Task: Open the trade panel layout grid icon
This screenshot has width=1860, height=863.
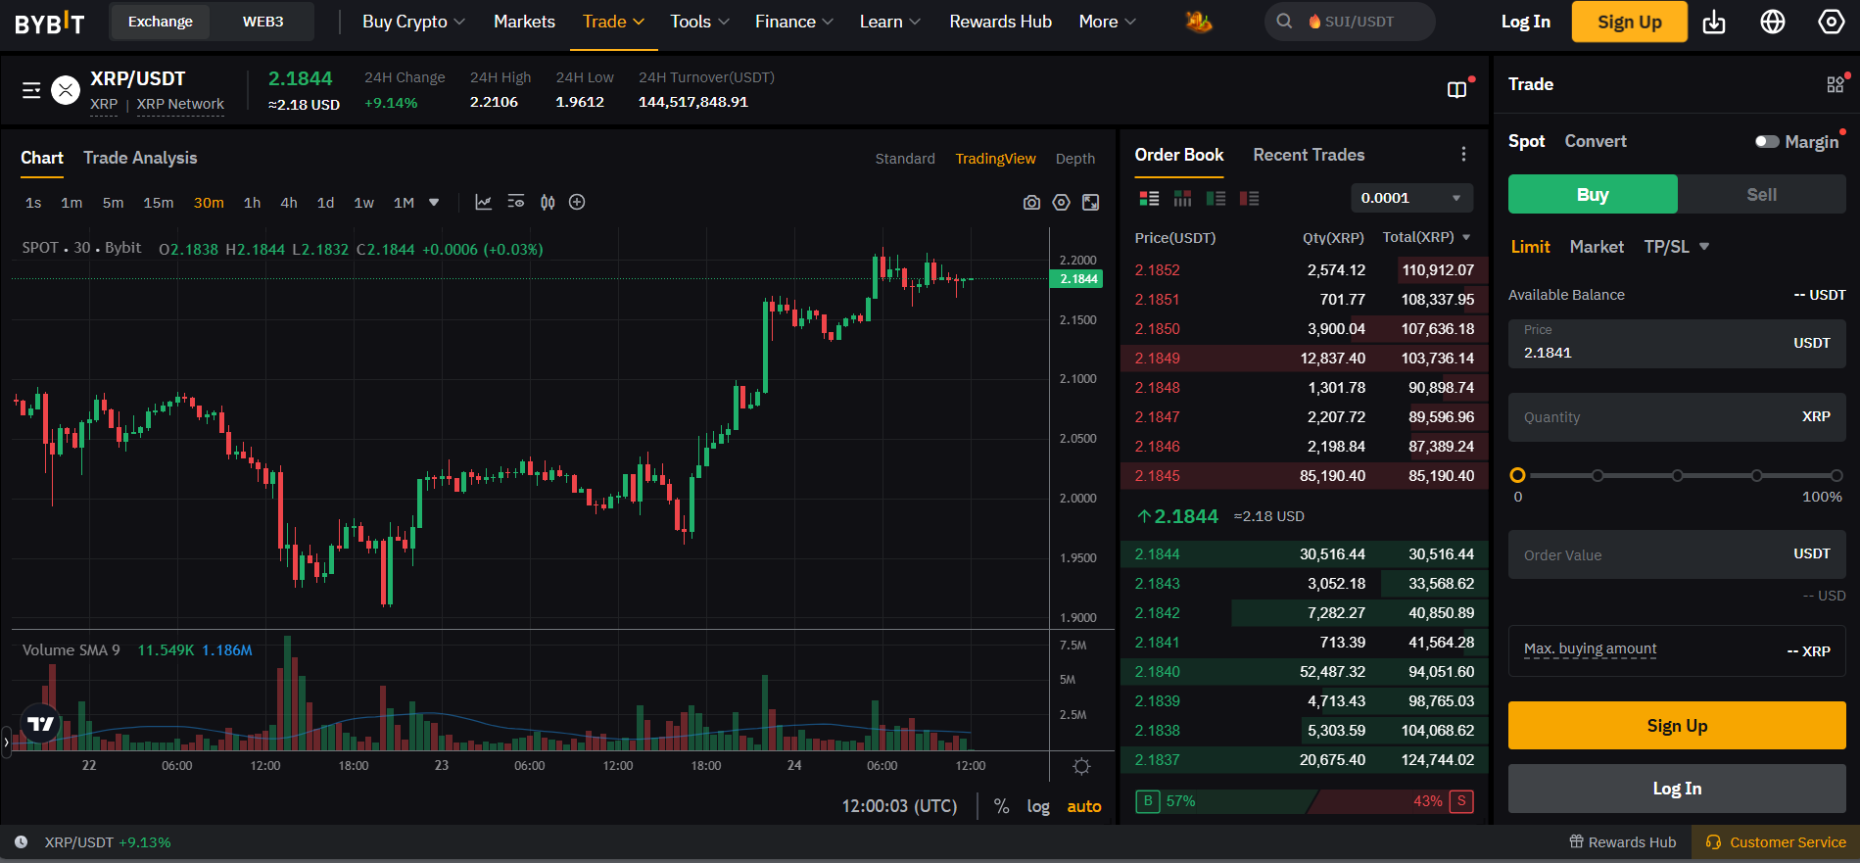Action: point(1836,85)
